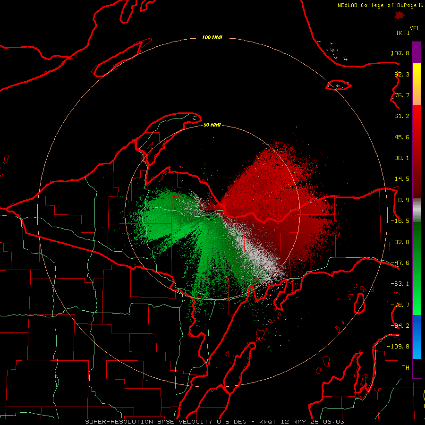Click the -63.1 scale value
This screenshot has width=425, height=425.
click(x=400, y=284)
